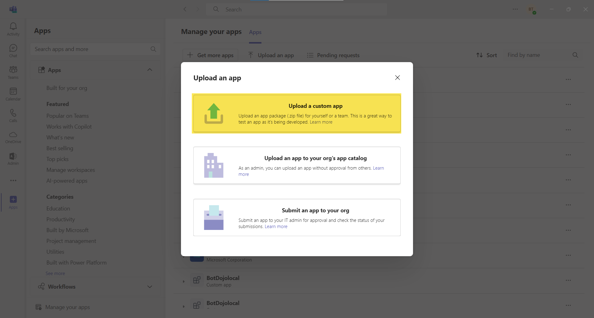Choose the Productivity category
Screen dimensions: 594x318
point(61,219)
